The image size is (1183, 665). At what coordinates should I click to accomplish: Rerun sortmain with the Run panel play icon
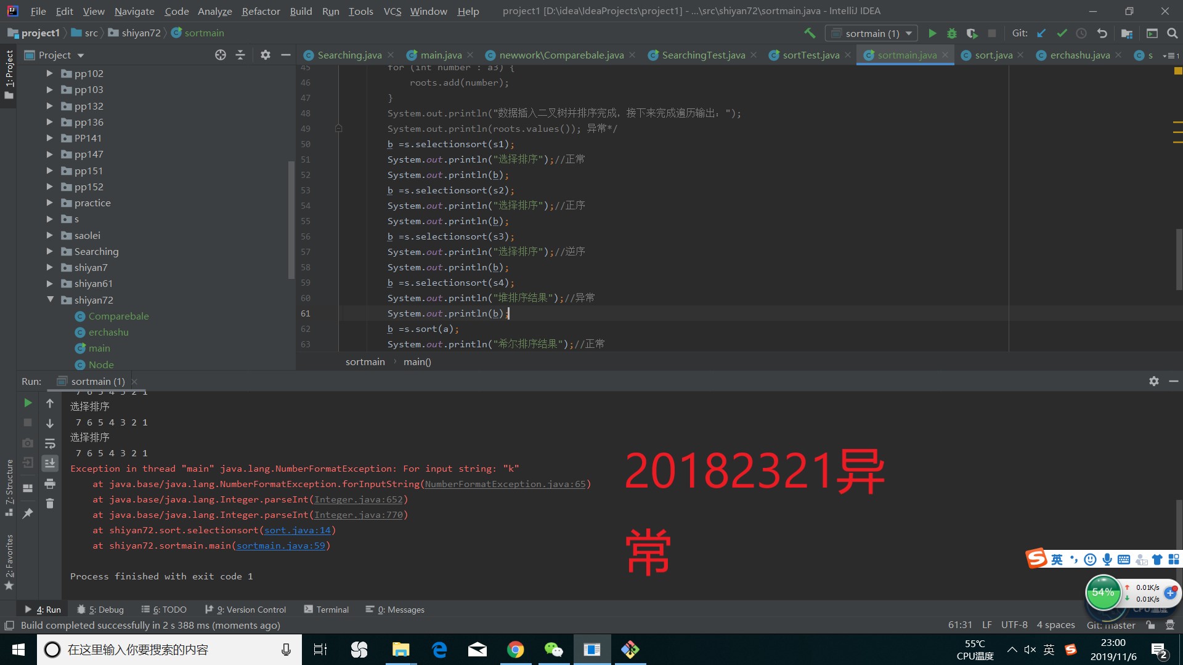28,403
